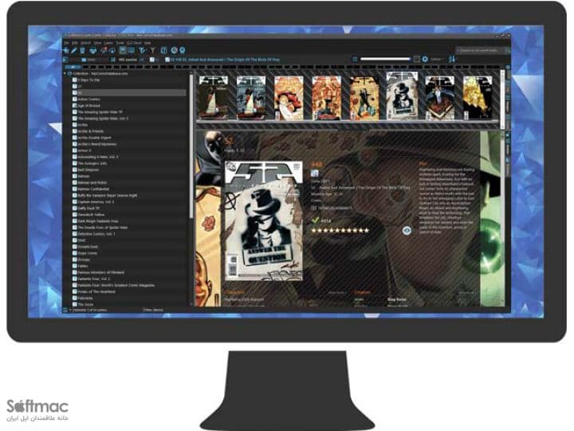
Task: Open the Tools menu
Action: pos(120,43)
